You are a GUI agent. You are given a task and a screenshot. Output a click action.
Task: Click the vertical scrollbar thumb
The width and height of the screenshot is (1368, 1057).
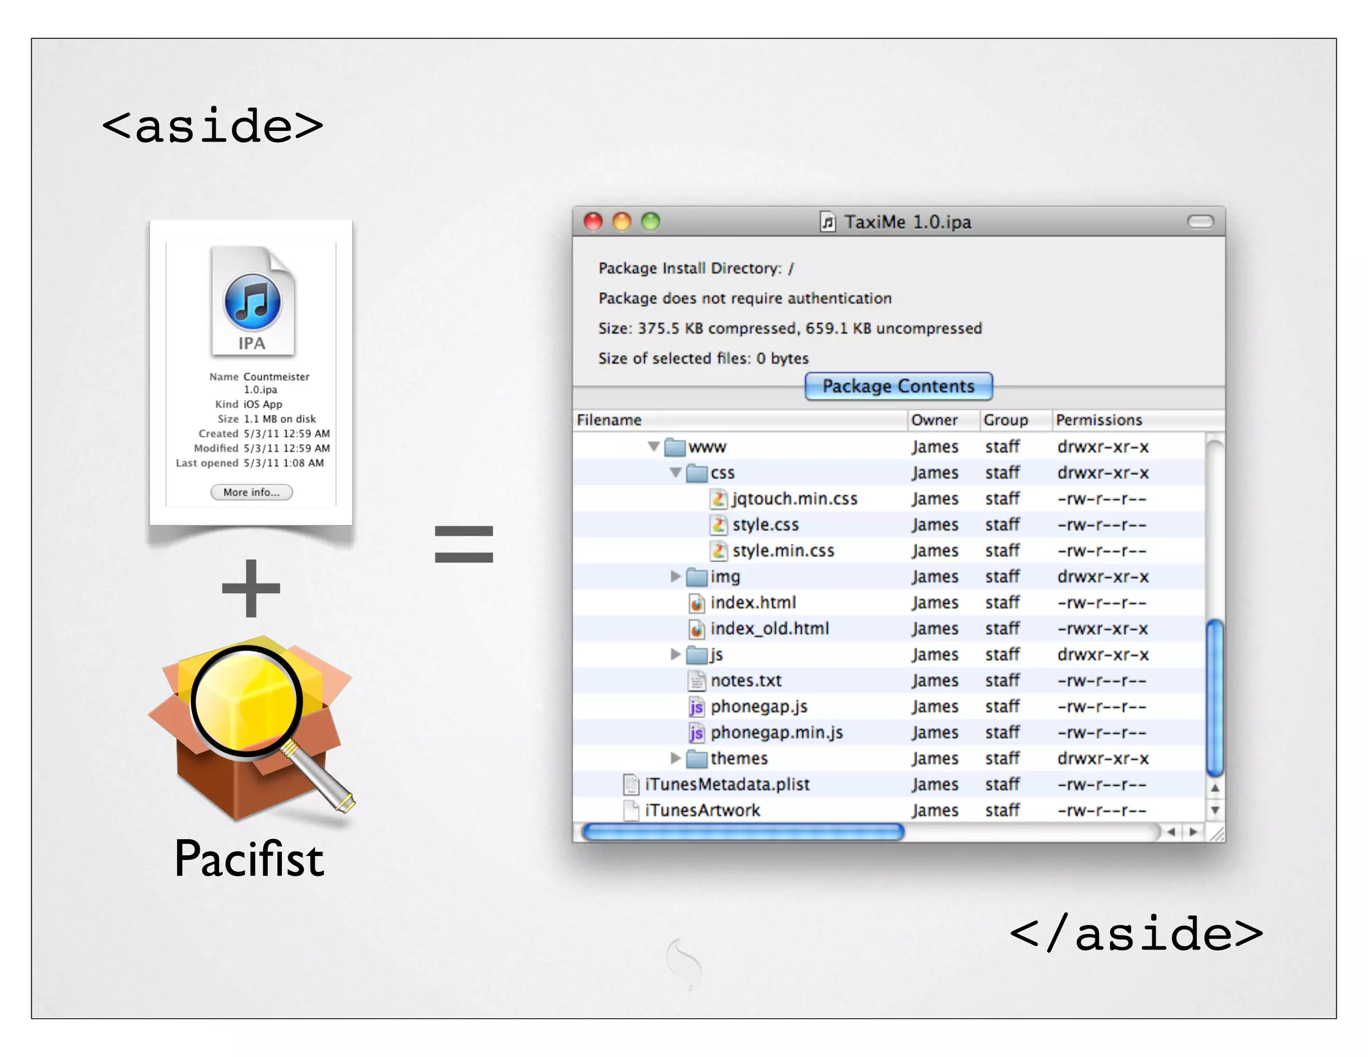tap(1215, 699)
